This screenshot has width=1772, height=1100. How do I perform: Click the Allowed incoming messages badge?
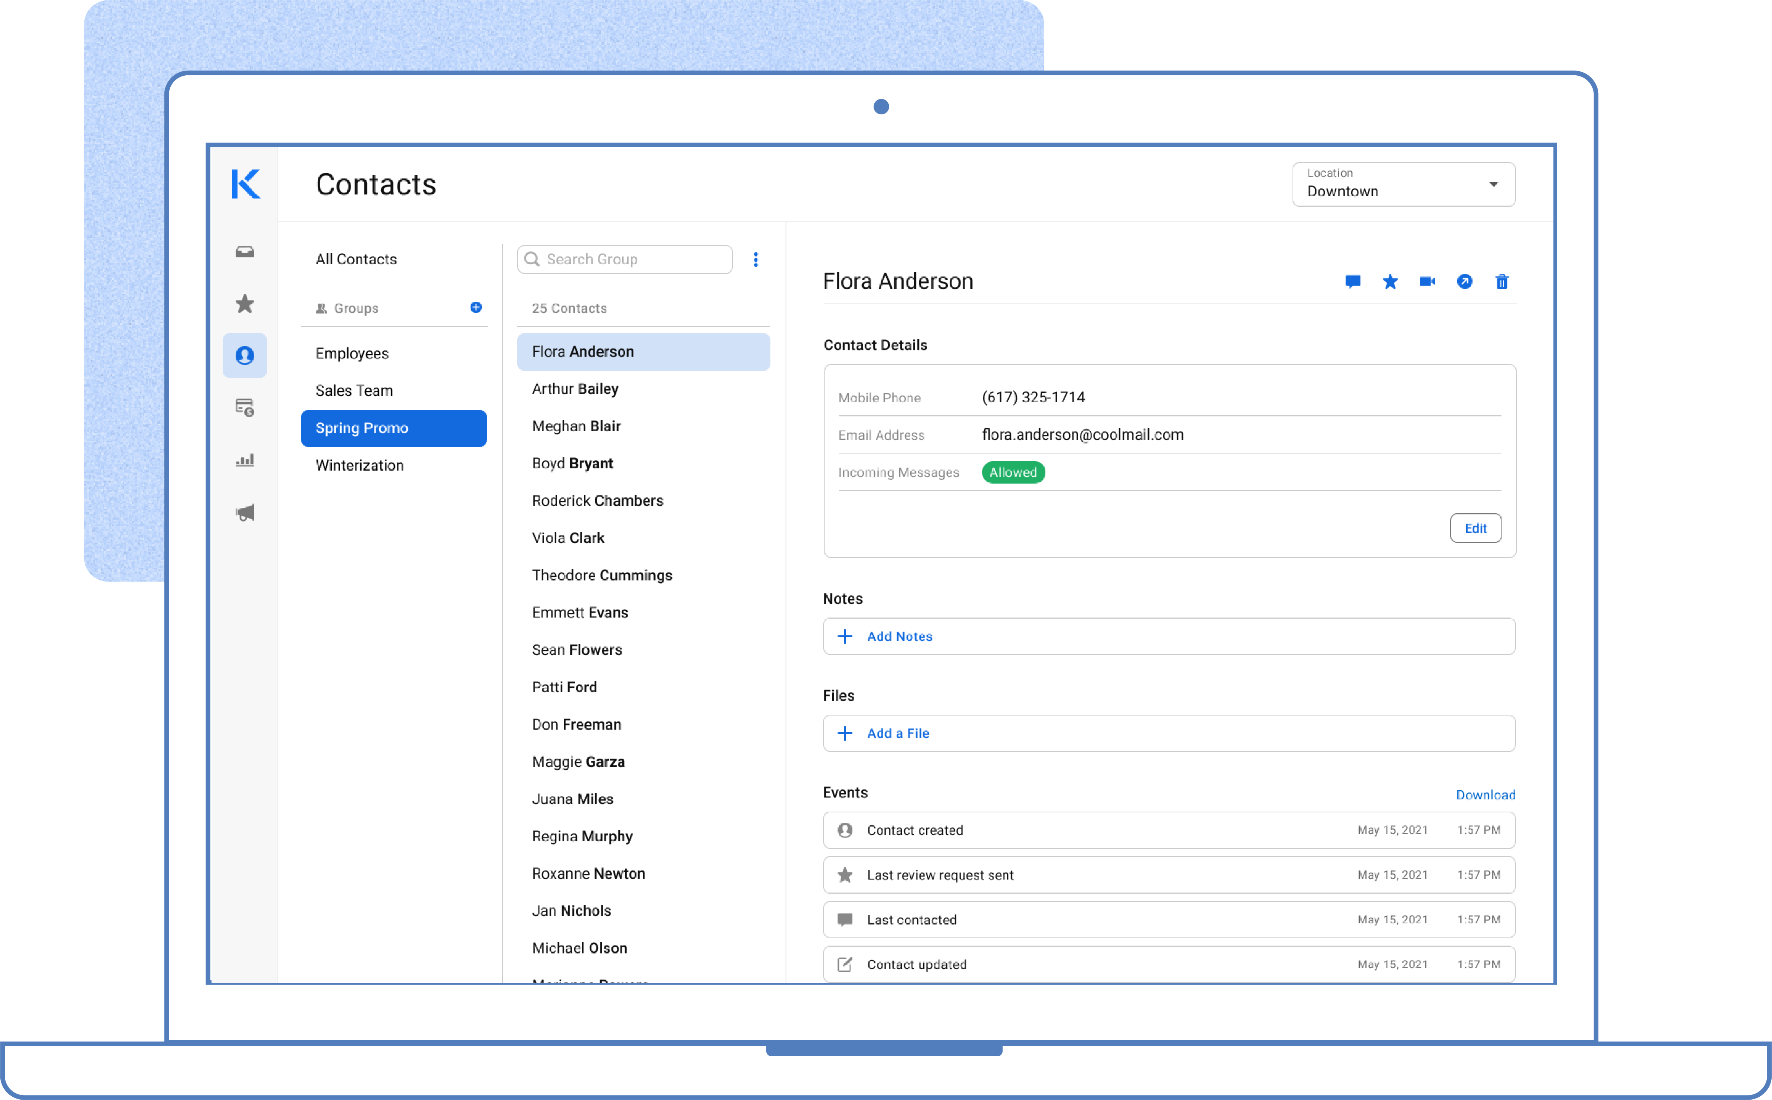1013,473
